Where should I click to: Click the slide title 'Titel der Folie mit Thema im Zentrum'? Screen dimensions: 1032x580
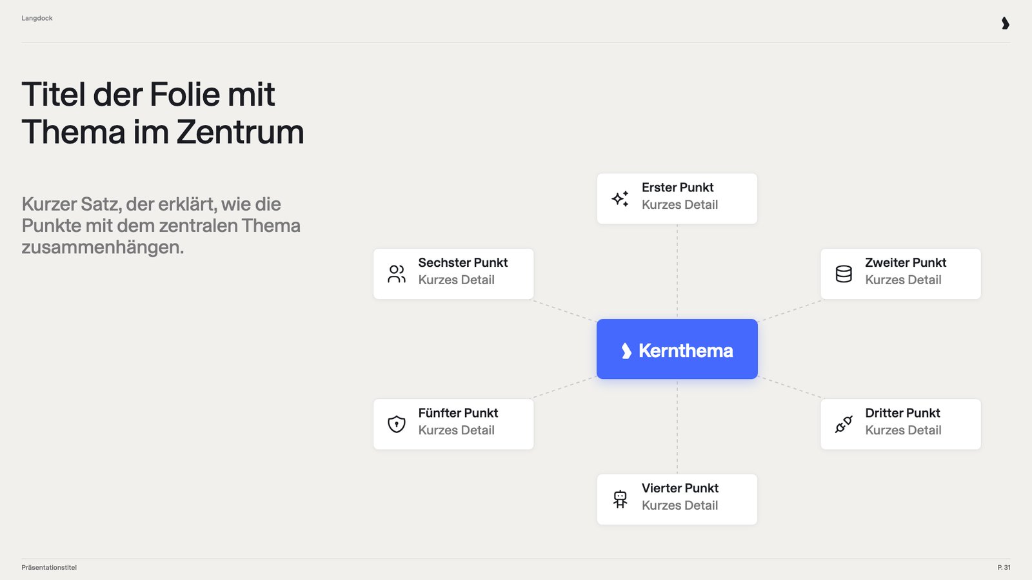click(163, 113)
